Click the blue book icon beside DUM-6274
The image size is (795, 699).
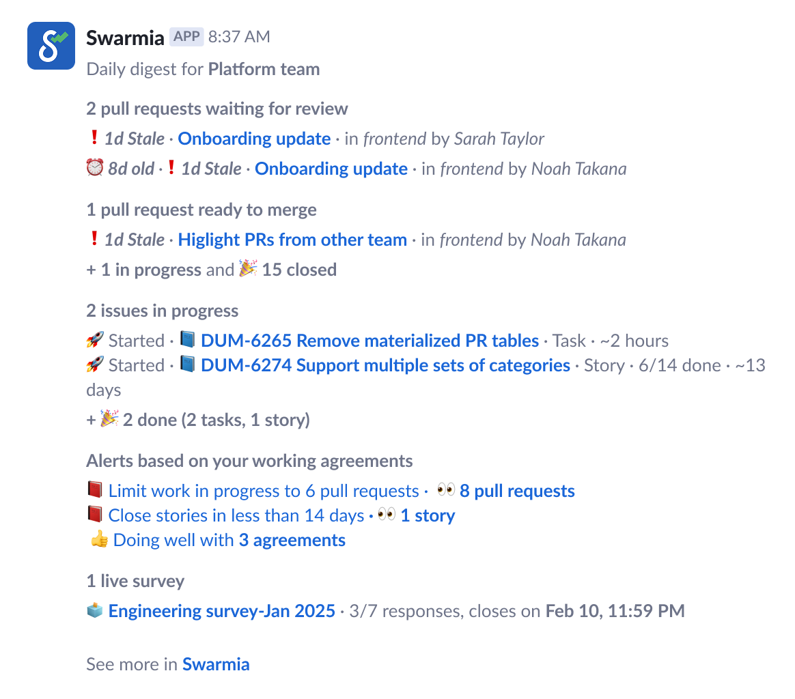click(x=187, y=365)
